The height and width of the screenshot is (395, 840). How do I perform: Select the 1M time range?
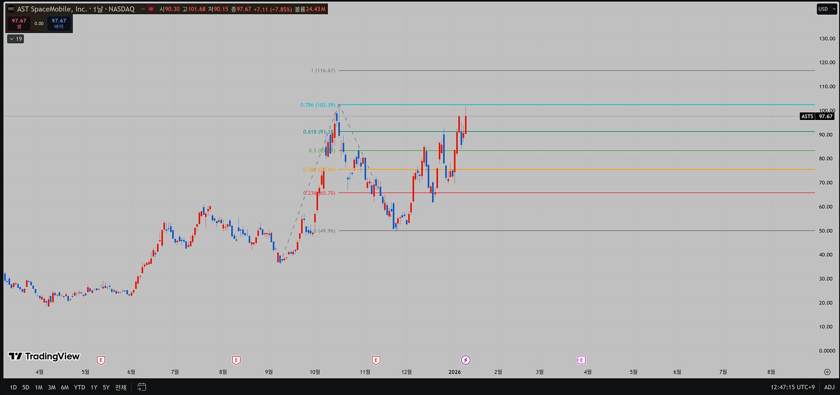tap(38, 387)
